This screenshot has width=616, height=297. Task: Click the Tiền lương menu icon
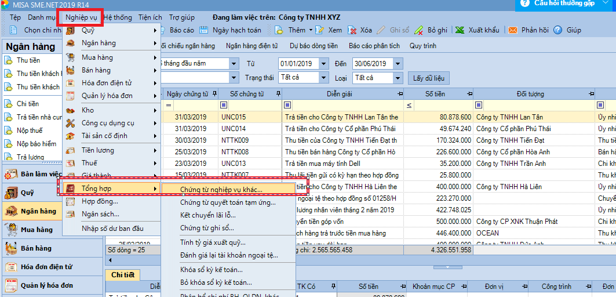tap(70, 150)
